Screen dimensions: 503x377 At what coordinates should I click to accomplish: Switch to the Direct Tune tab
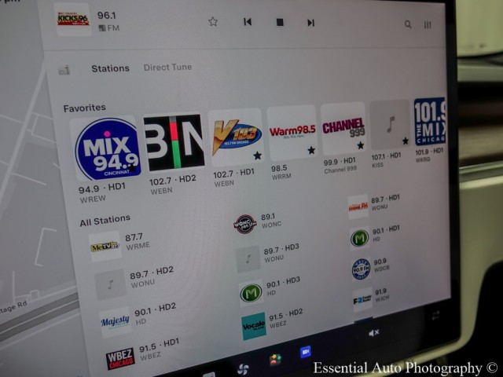click(167, 68)
